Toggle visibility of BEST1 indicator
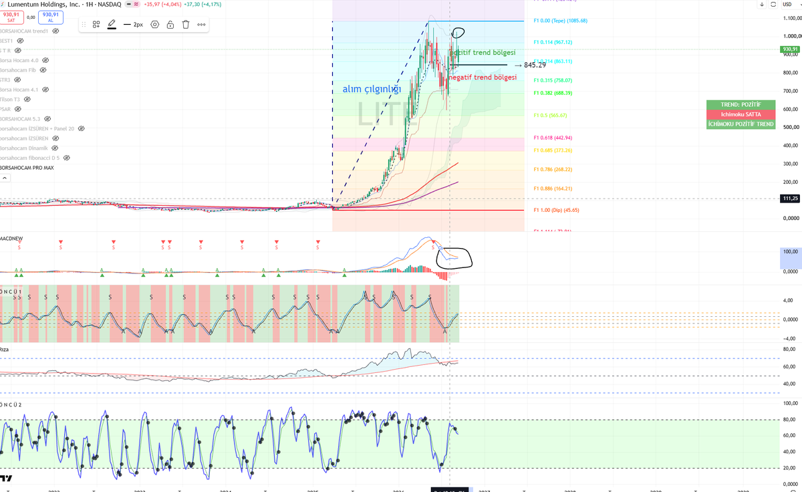 pyautogui.click(x=21, y=41)
